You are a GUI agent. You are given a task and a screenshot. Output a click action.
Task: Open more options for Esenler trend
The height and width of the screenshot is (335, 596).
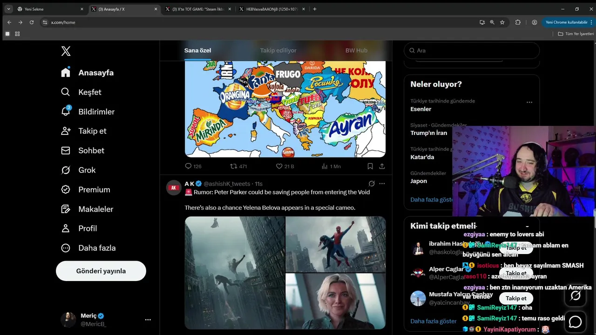pos(529,102)
